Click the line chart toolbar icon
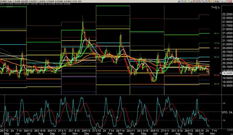The height and width of the screenshot is (135, 233). point(189,1)
